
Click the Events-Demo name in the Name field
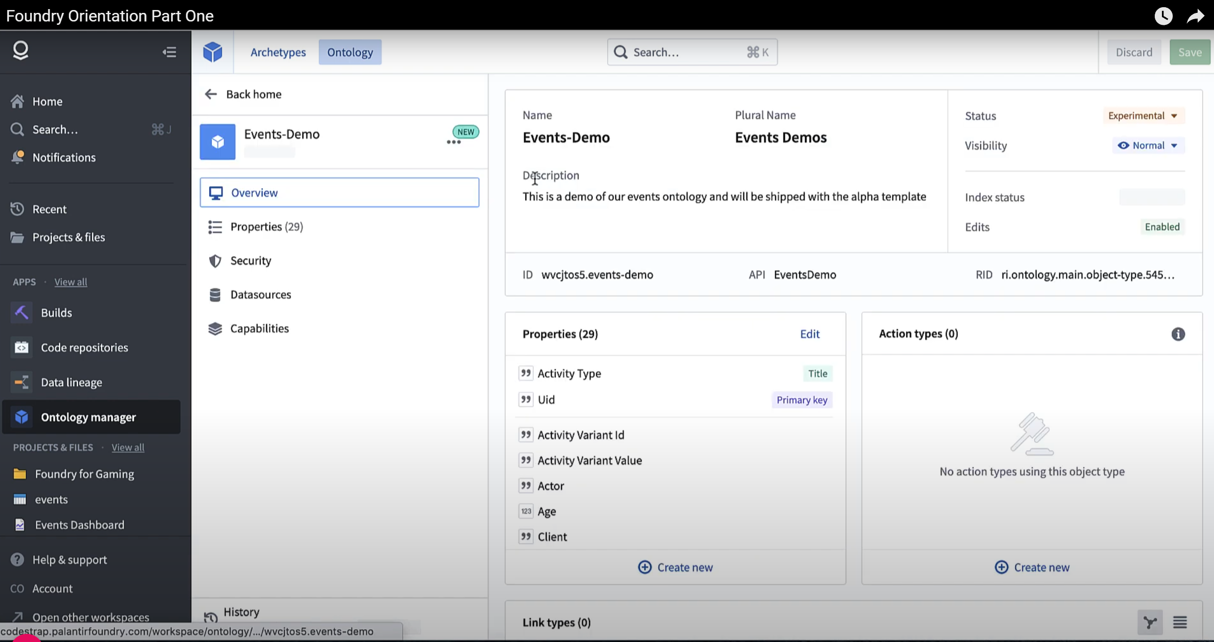pyautogui.click(x=566, y=137)
